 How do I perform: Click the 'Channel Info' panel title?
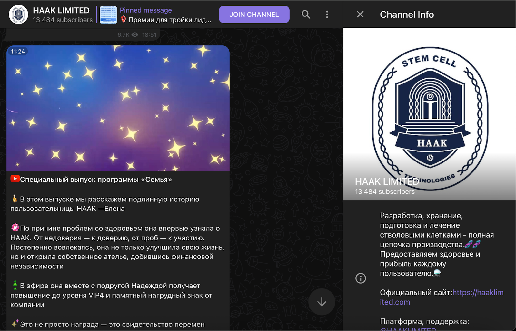[407, 15]
